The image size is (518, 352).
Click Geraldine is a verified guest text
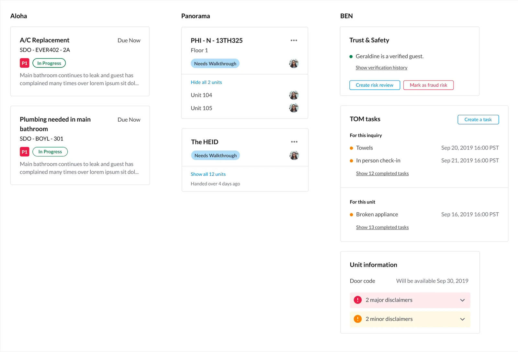click(389, 56)
